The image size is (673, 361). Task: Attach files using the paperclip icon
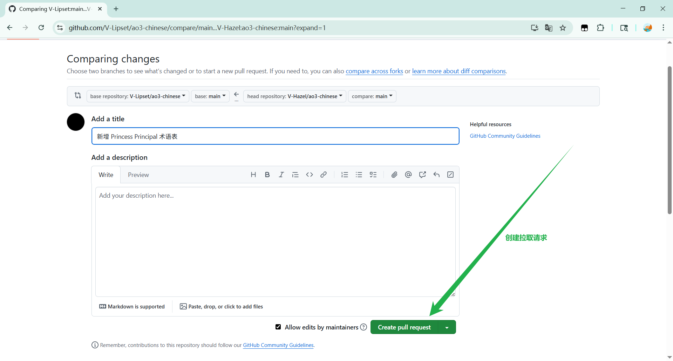[x=394, y=175]
